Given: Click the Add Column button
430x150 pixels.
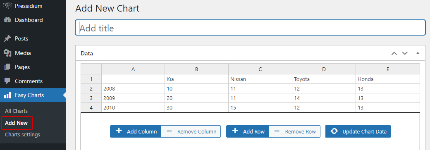Looking at the screenshot, I should point(136,131).
